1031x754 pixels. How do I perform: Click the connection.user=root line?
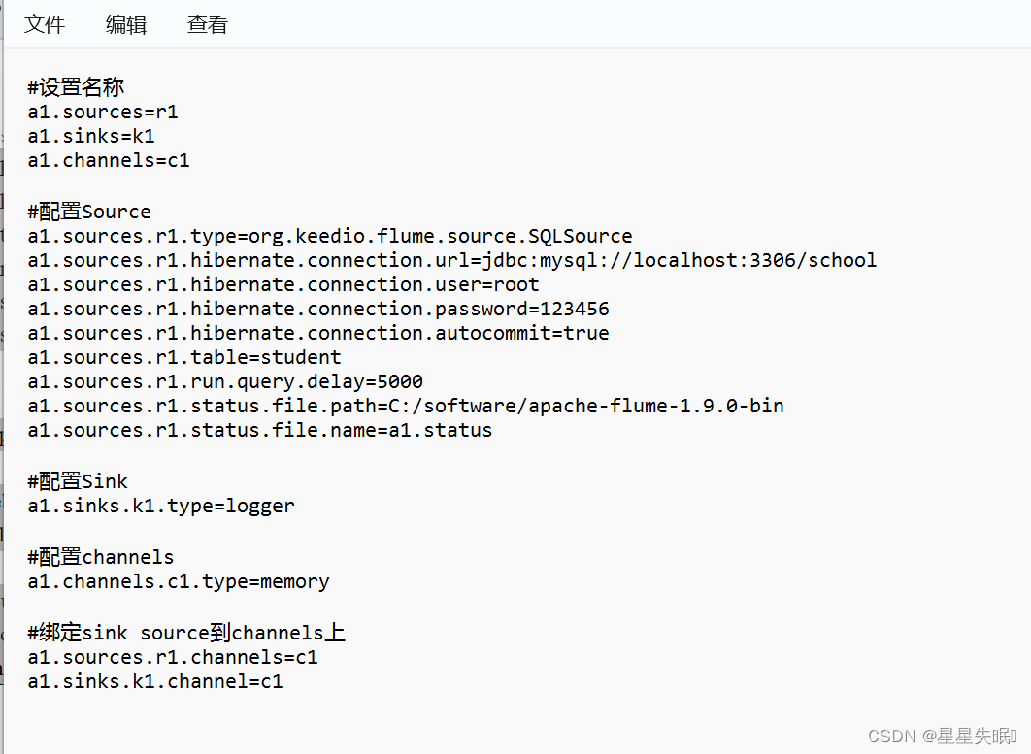[283, 284]
